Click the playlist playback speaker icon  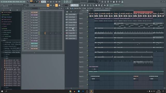point(85,8)
